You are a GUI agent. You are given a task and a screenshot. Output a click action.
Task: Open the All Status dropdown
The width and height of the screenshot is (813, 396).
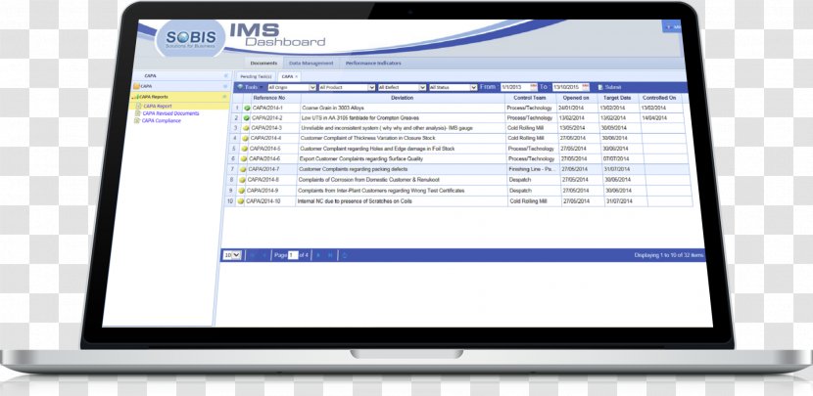tap(454, 87)
